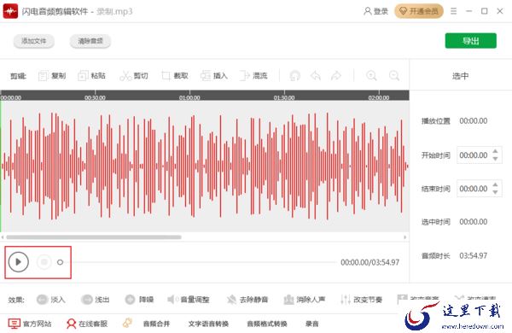Click the 00:30.00 timeline ruler mark
Image resolution: width=512 pixels, height=333 pixels.
coord(95,97)
